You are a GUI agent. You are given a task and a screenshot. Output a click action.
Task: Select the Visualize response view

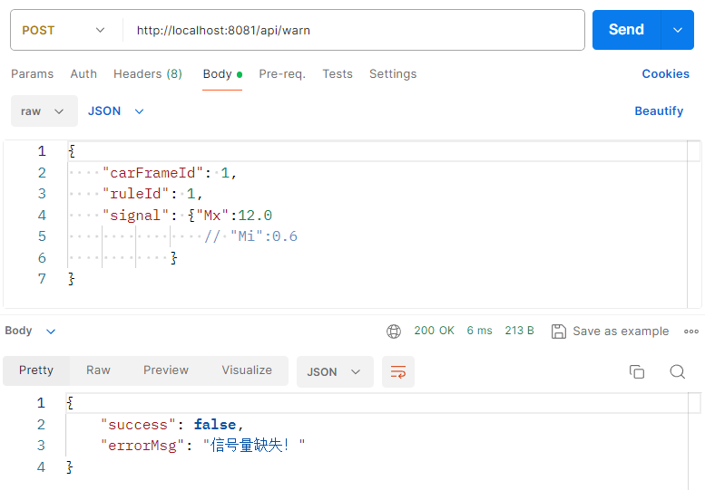click(x=247, y=370)
